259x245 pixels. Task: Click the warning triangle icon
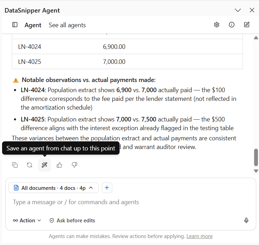[16, 80]
